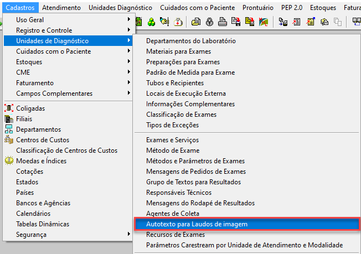This screenshot has width=361, height=254.
Task: Click the greyed-out copy pages icon
Action: click(x=338, y=22)
